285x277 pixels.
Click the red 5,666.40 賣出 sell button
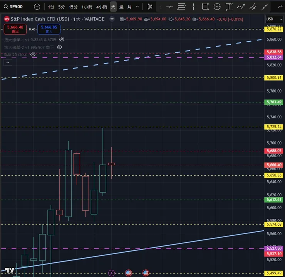click(x=15, y=29)
